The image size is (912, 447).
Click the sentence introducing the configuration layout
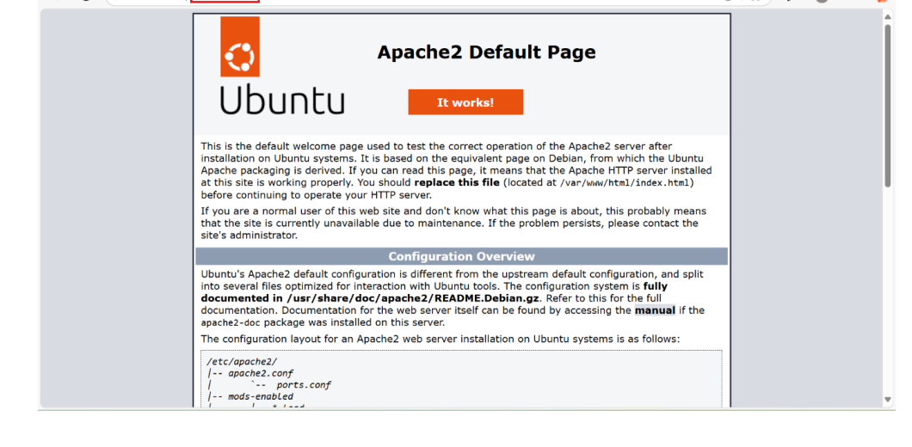click(x=440, y=339)
